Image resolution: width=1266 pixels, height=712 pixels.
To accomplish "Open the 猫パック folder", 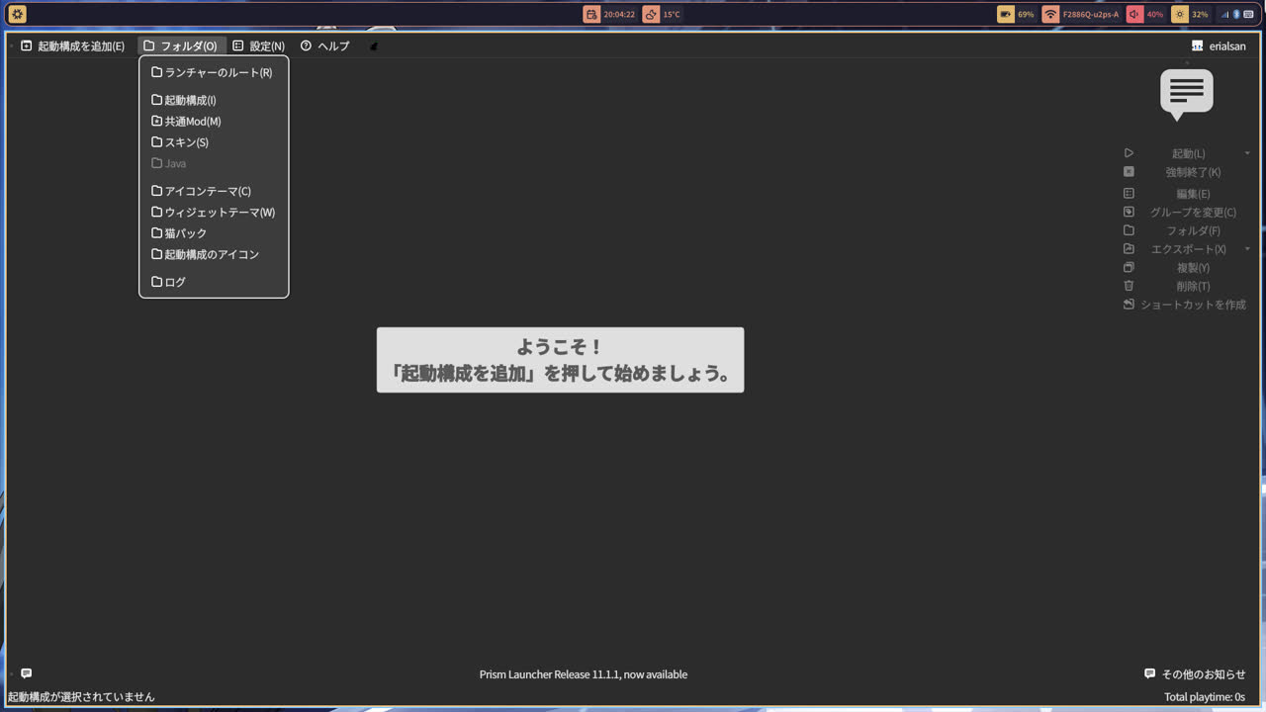I will tap(213, 233).
